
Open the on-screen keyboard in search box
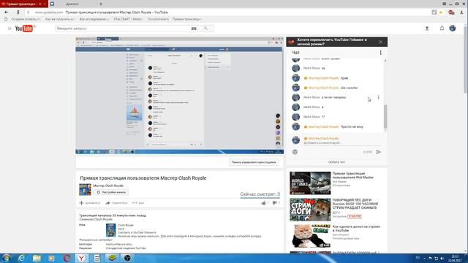coord(194,28)
